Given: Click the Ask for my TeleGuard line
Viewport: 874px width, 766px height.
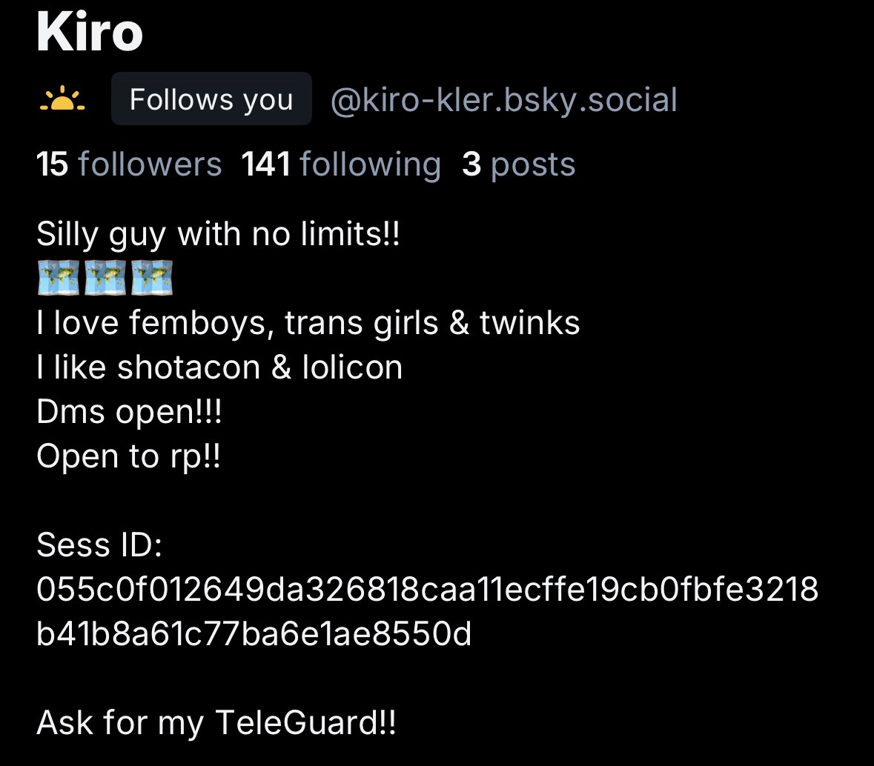Looking at the screenshot, I should tap(216, 722).
